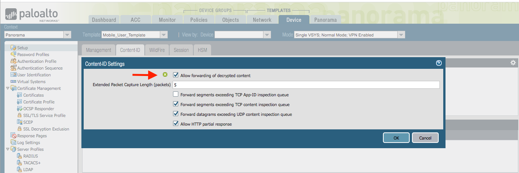This screenshot has width=519, height=173.
Task: Confirm settings with OK button
Action: pyautogui.click(x=396, y=138)
